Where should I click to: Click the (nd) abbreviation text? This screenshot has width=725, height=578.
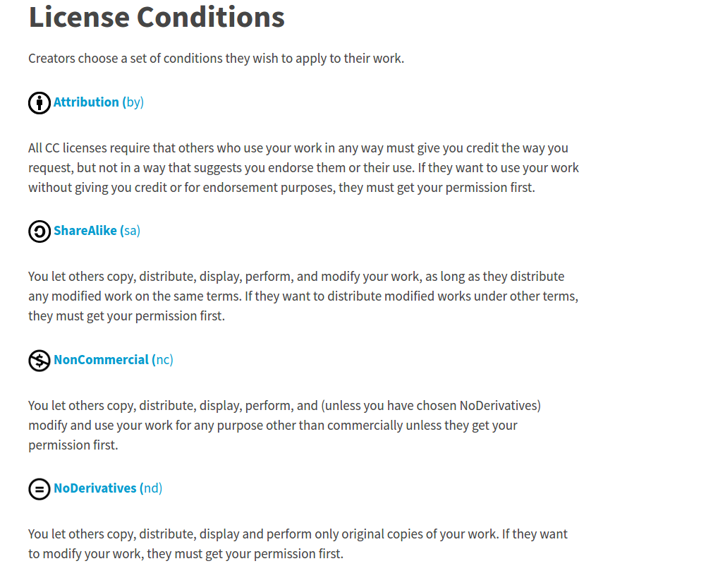[x=152, y=488]
